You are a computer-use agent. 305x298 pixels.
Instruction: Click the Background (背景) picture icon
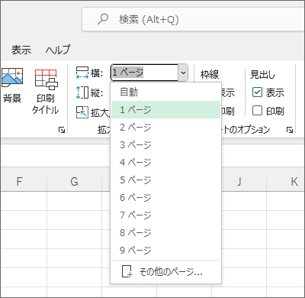click(12, 77)
